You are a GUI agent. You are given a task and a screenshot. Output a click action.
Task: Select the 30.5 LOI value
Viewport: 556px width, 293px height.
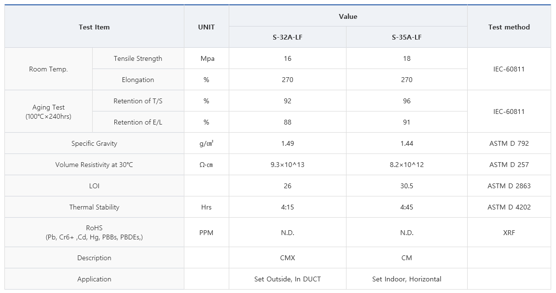407,186
